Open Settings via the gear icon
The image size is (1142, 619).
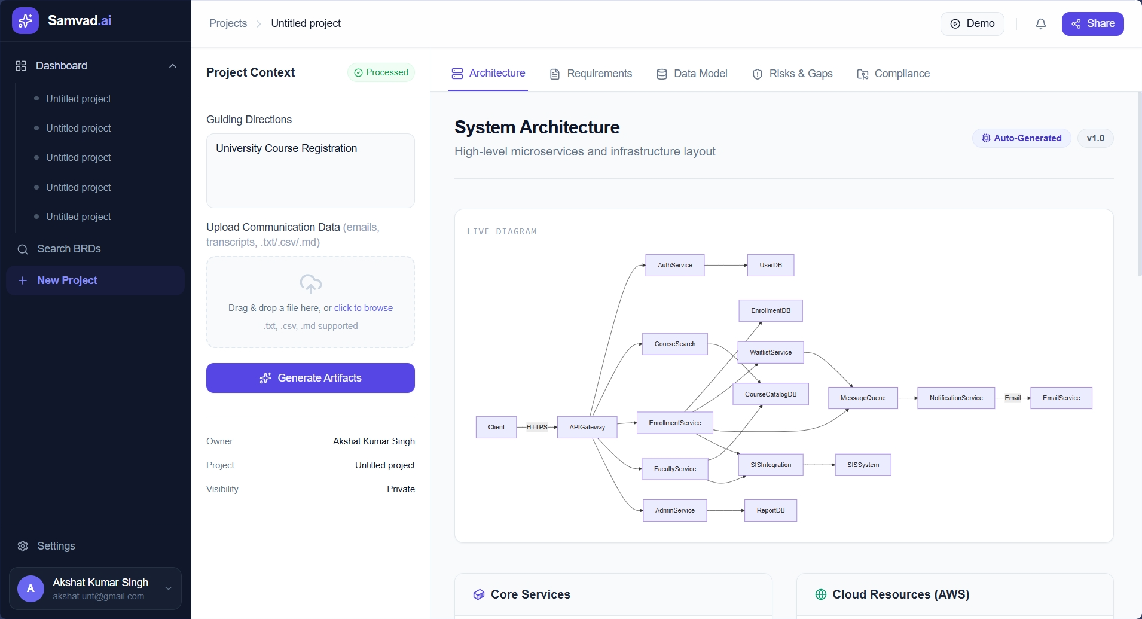(x=23, y=545)
